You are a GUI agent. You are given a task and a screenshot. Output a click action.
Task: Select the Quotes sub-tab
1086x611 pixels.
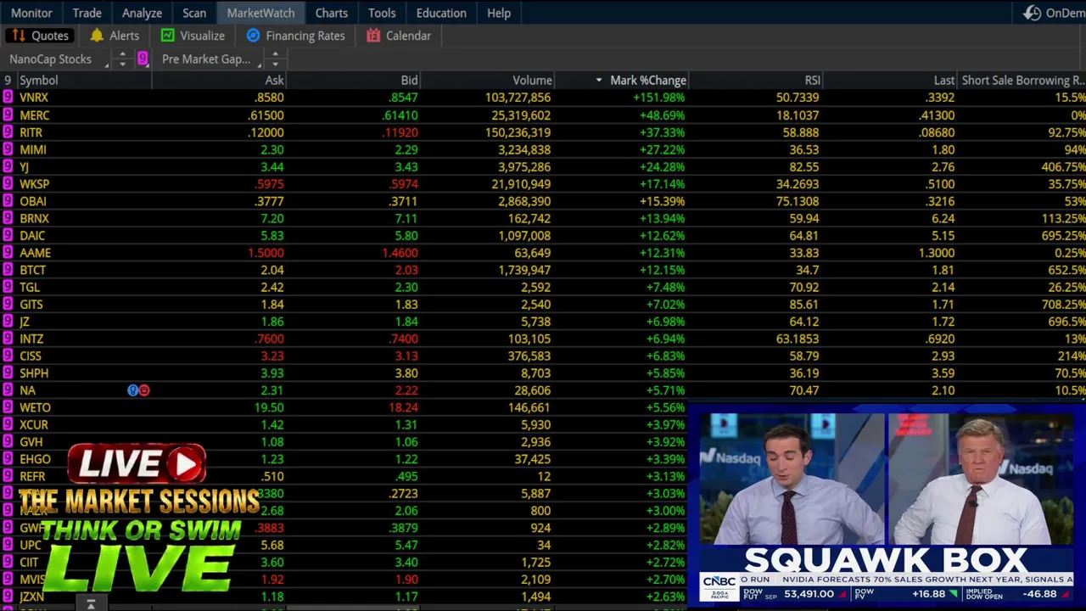point(40,36)
